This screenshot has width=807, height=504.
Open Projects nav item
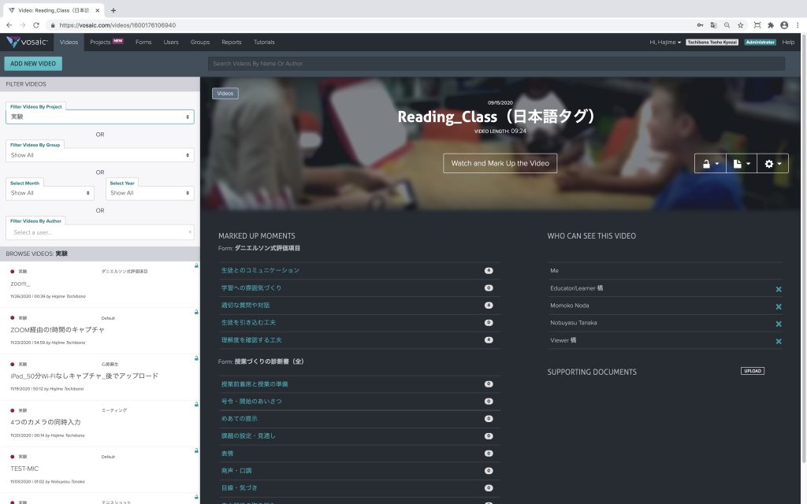106,43
